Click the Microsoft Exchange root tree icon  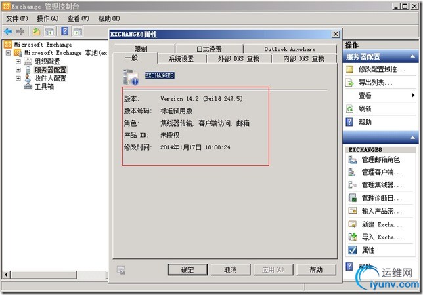tap(8, 44)
